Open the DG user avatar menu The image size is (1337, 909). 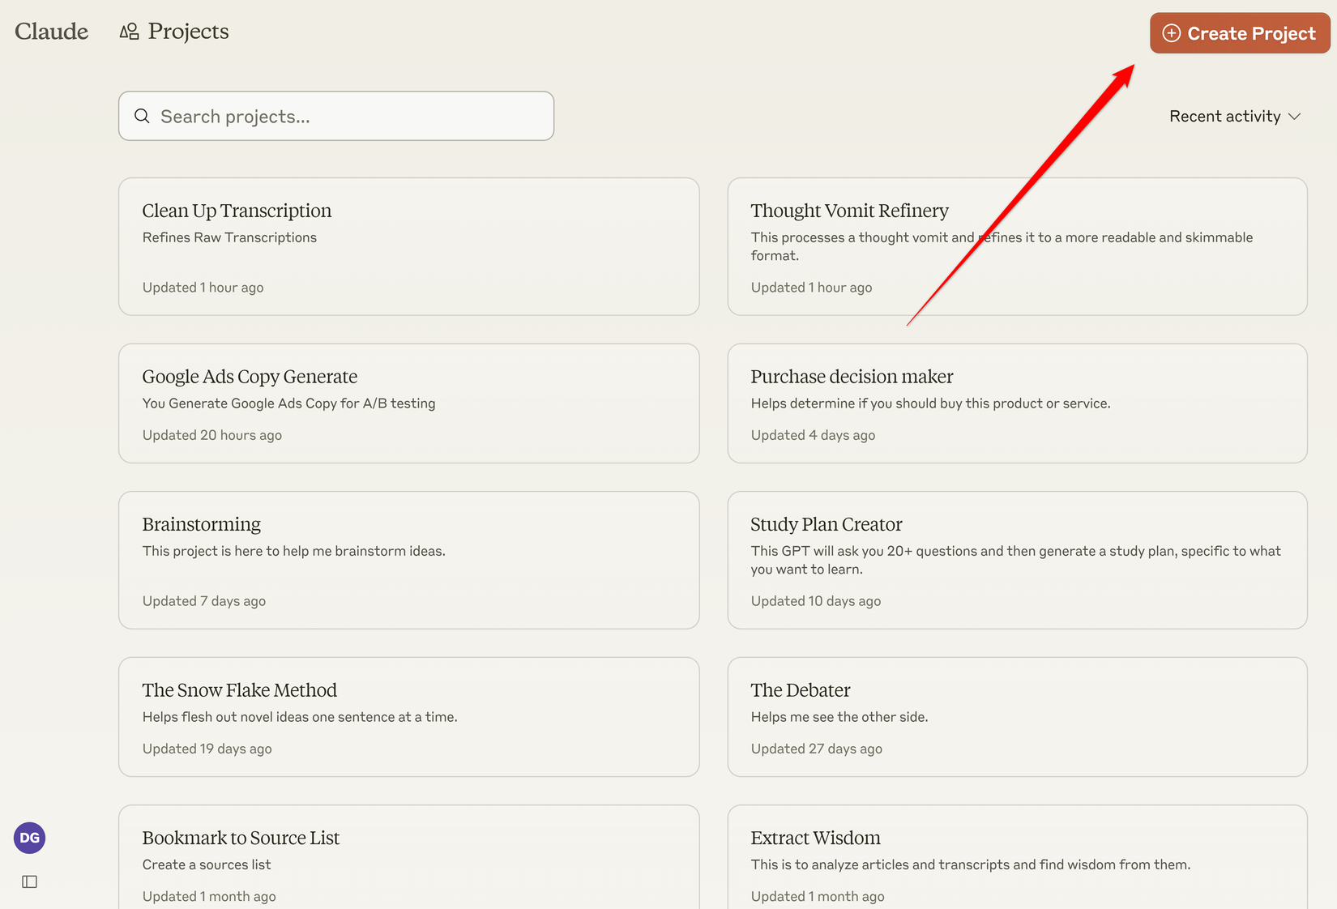tap(29, 838)
